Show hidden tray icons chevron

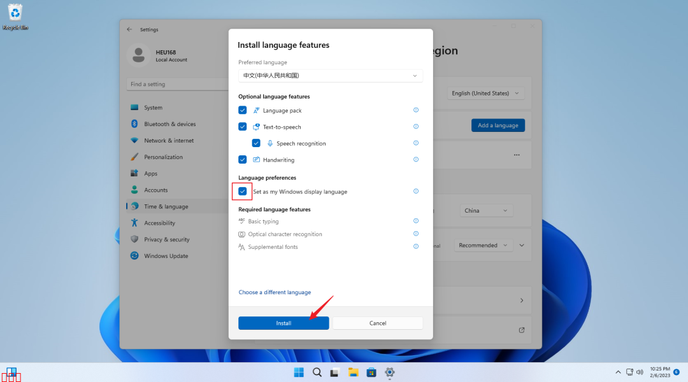pos(618,372)
